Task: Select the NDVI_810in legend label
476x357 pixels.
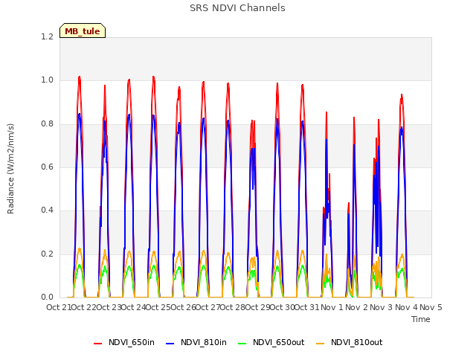Action: point(204,342)
